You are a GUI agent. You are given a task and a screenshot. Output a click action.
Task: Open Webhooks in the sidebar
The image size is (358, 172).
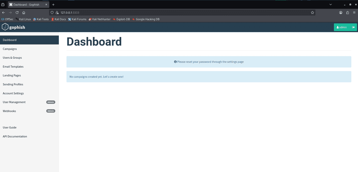tap(29, 111)
